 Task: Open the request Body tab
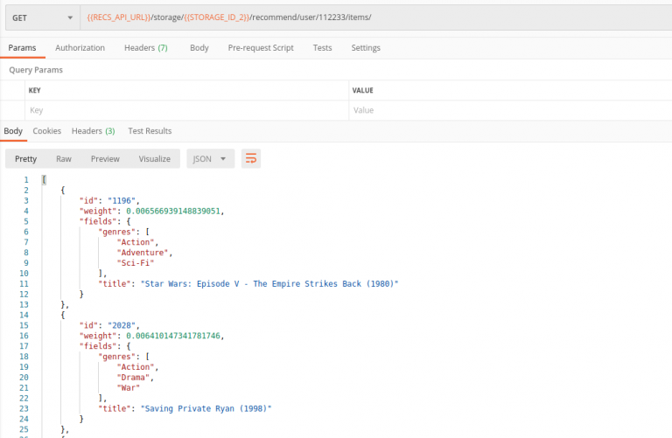199,48
